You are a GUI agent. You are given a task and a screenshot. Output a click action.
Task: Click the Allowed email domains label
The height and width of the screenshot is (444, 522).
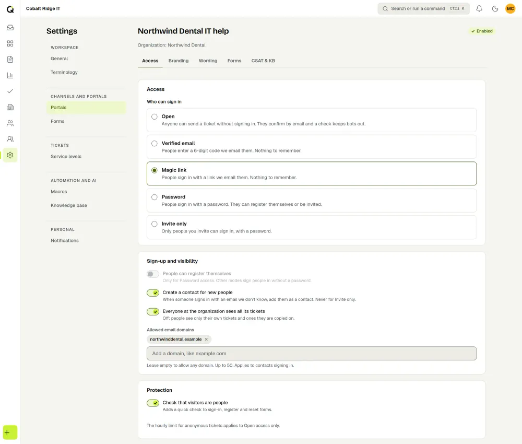pyautogui.click(x=171, y=330)
